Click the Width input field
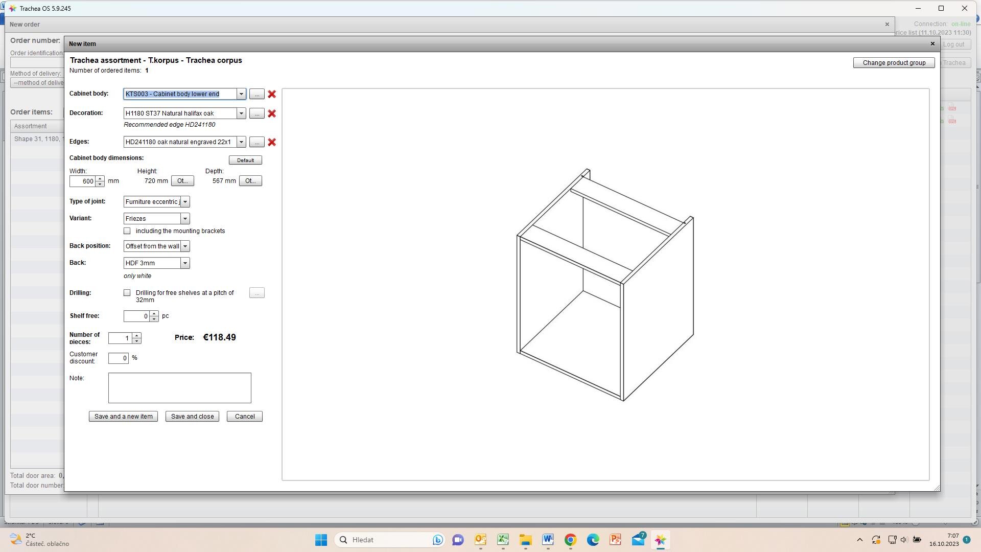Screen dimensions: 981x552 tap(82, 181)
